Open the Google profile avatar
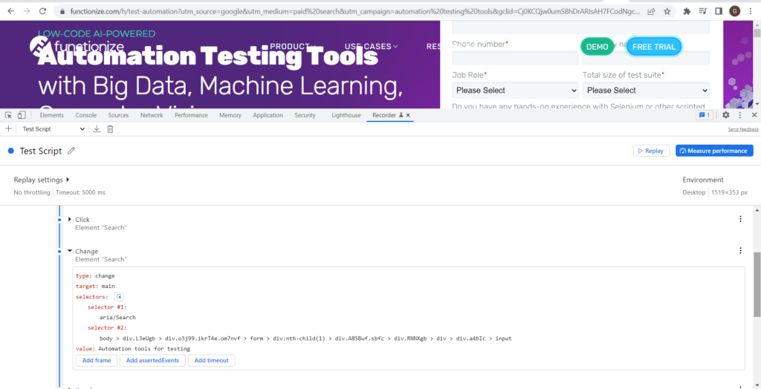This screenshot has height=389, width=761. click(x=735, y=10)
